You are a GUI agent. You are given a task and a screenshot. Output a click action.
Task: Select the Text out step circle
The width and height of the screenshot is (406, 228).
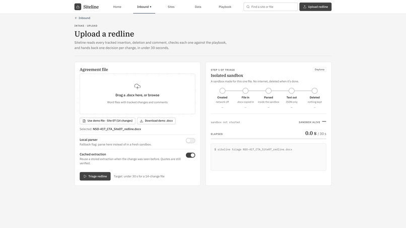point(291,91)
